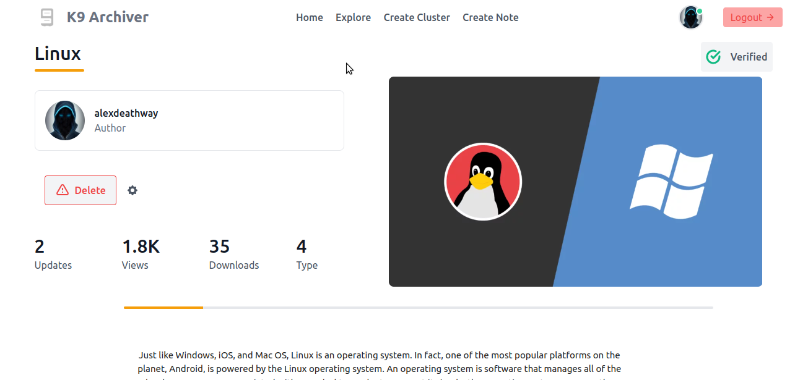Click alexdeathway author avatar picture
Screen dimensions: 808x380
pyautogui.click(x=65, y=120)
